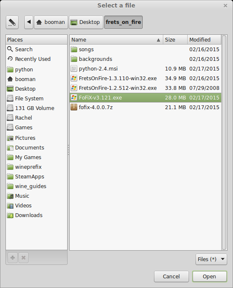Click the songs row 02/16/2015 date
233x288 pixels.
[x=204, y=50]
